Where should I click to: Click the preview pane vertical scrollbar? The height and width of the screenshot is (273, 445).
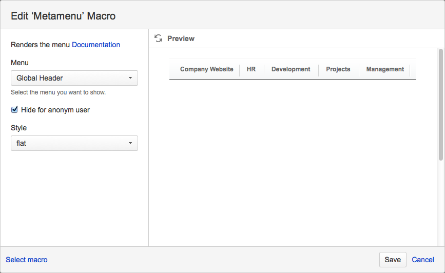440,105
